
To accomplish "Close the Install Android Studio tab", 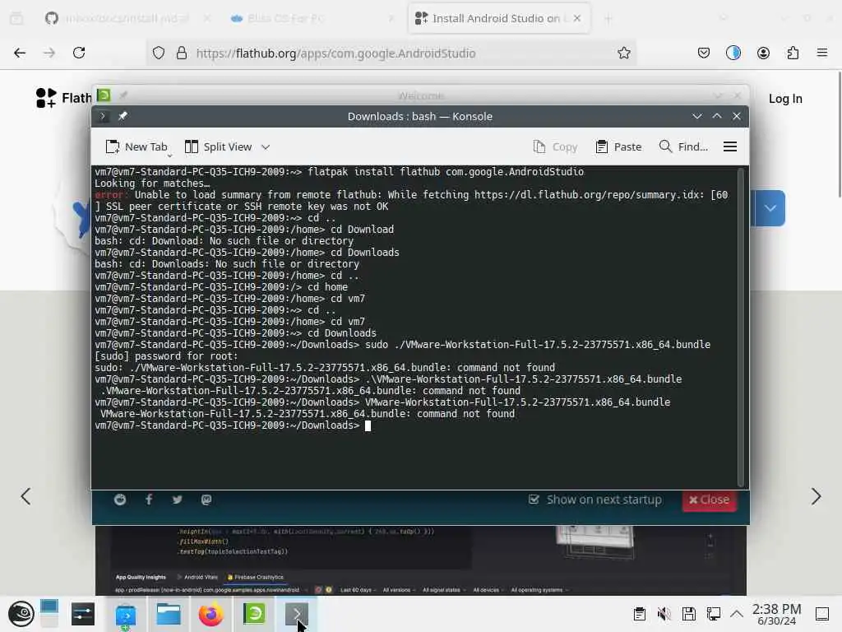I will 576,18.
